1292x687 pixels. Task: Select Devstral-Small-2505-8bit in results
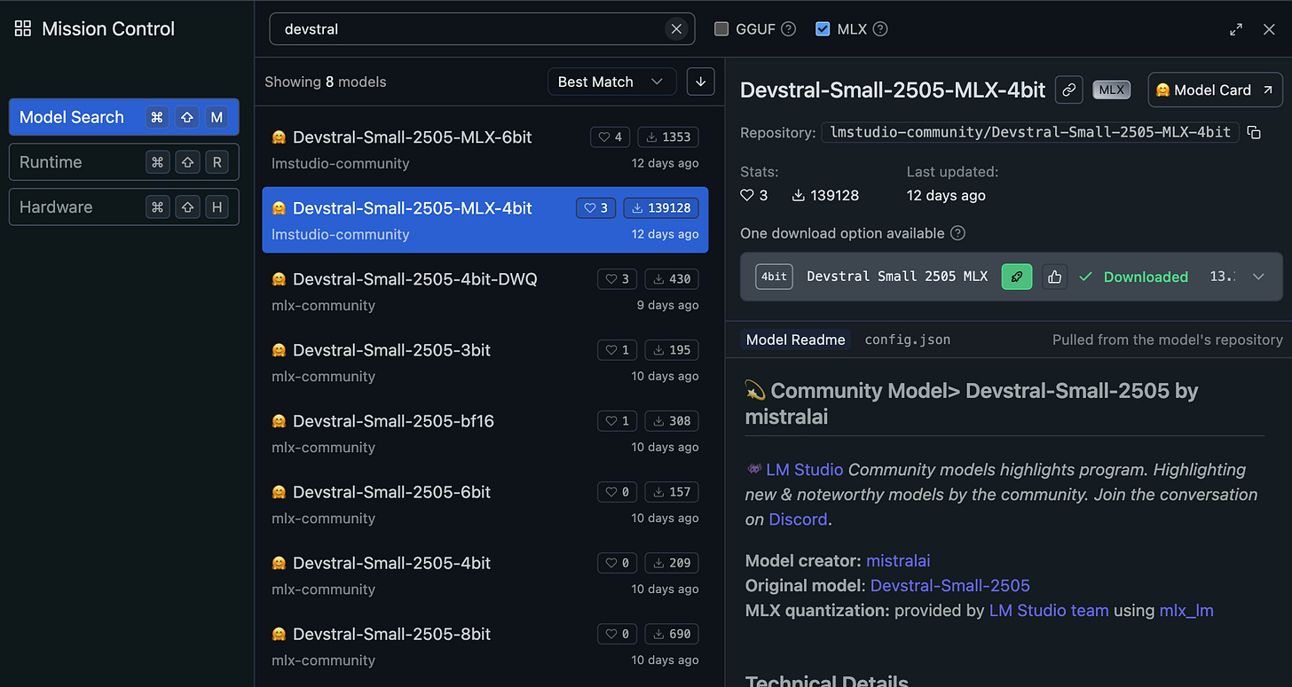(485, 645)
